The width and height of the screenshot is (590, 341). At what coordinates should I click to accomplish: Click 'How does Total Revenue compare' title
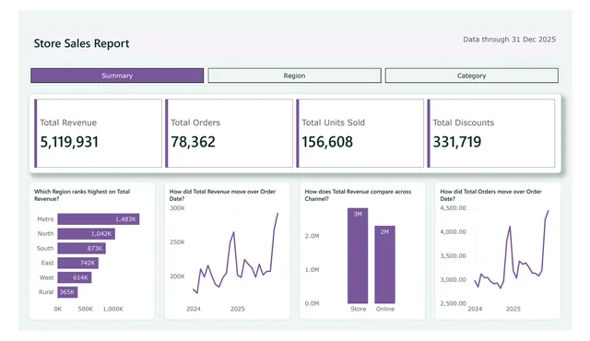click(x=358, y=195)
